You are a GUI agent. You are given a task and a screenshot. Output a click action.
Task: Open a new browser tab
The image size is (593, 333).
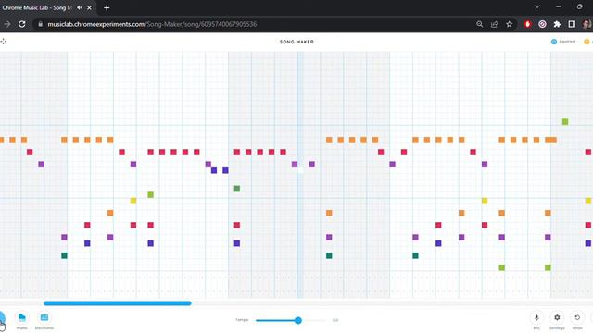[x=107, y=7]
